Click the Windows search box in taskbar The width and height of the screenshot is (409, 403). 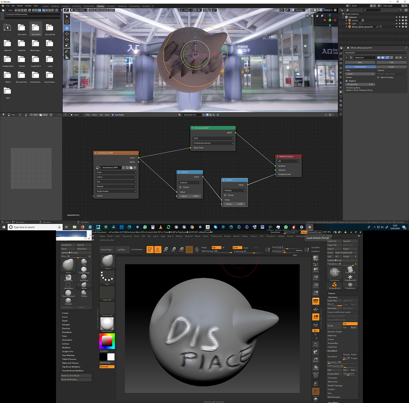(x=35, y=227)
